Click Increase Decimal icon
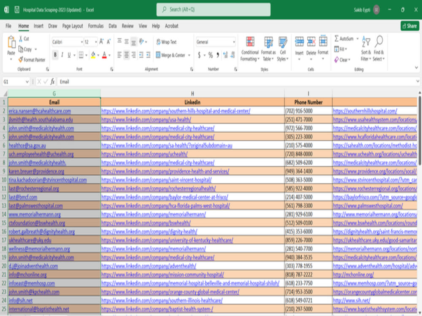The height and width of the screenshot is (316, 422). point(225,55)
